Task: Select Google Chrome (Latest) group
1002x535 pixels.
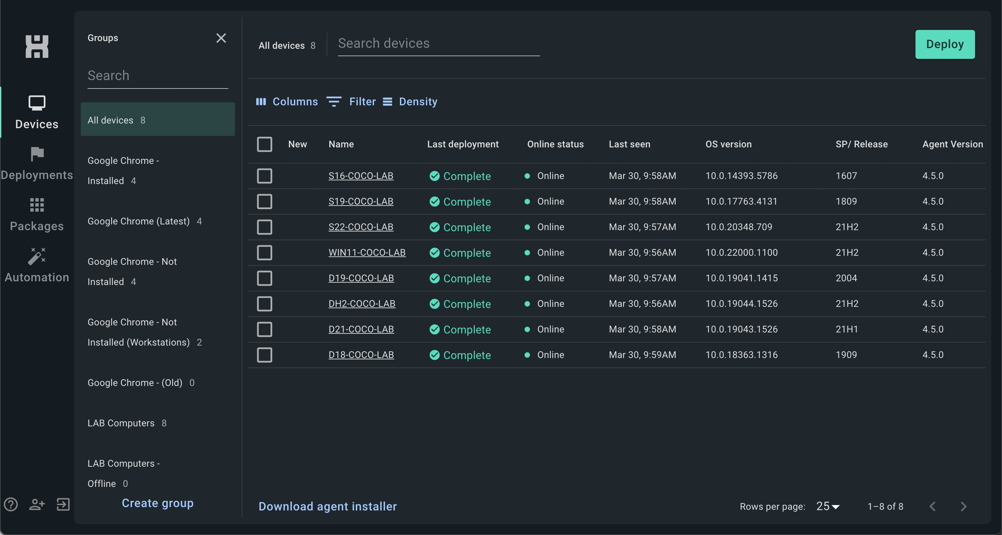Action: tap(138, 221)
